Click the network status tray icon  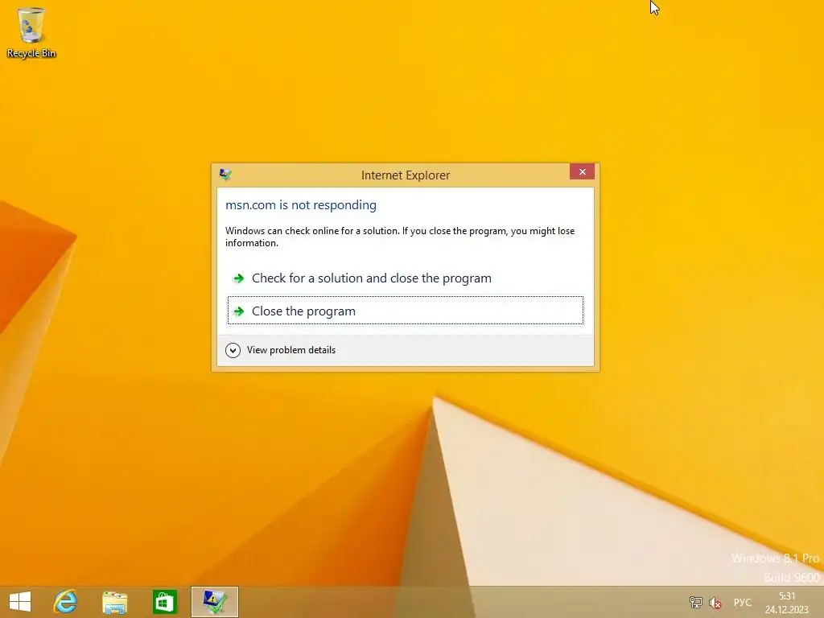coord(695,602)
